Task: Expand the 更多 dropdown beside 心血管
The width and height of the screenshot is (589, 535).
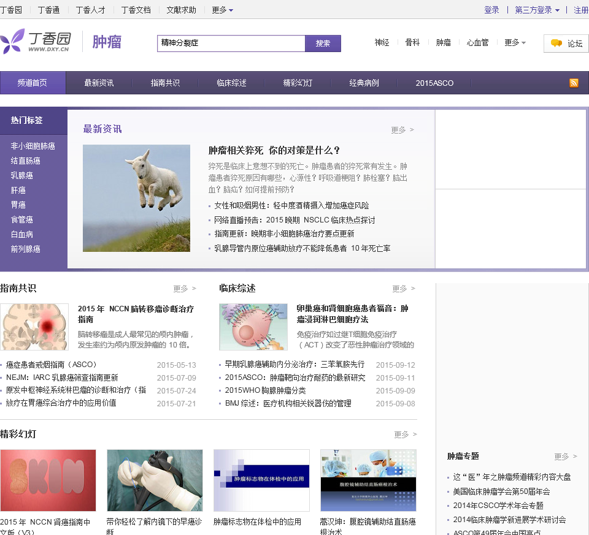Action: 515,43
